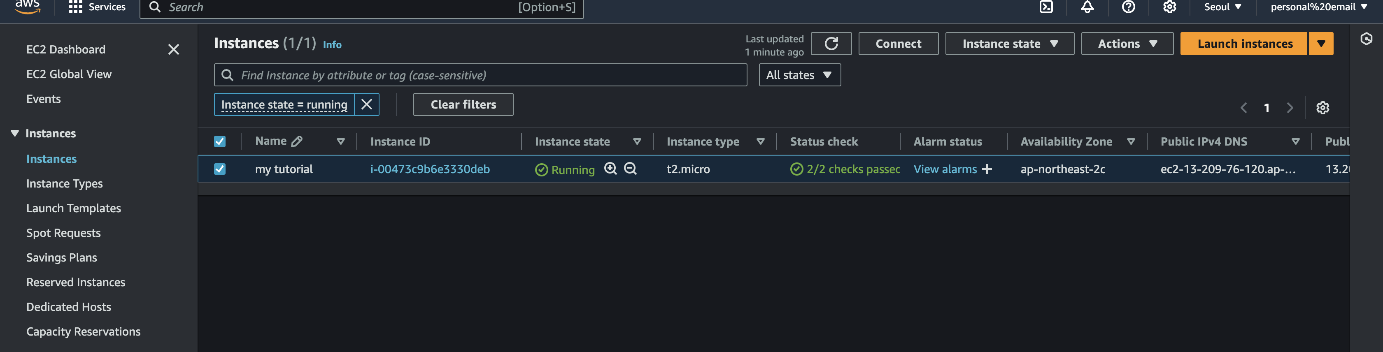Open the Launch instances split arrow
The width and height of the screenshot is (1383, 352).
1321,44
